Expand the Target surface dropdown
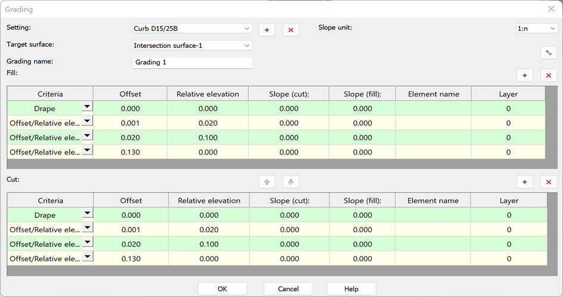 192,45
